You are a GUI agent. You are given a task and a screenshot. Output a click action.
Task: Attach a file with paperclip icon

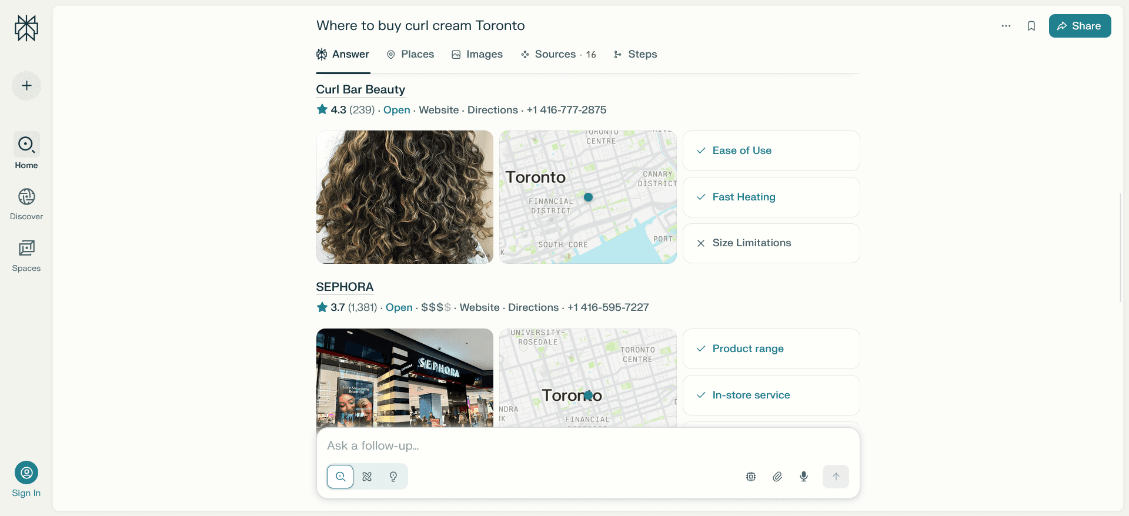click(777, 477)
